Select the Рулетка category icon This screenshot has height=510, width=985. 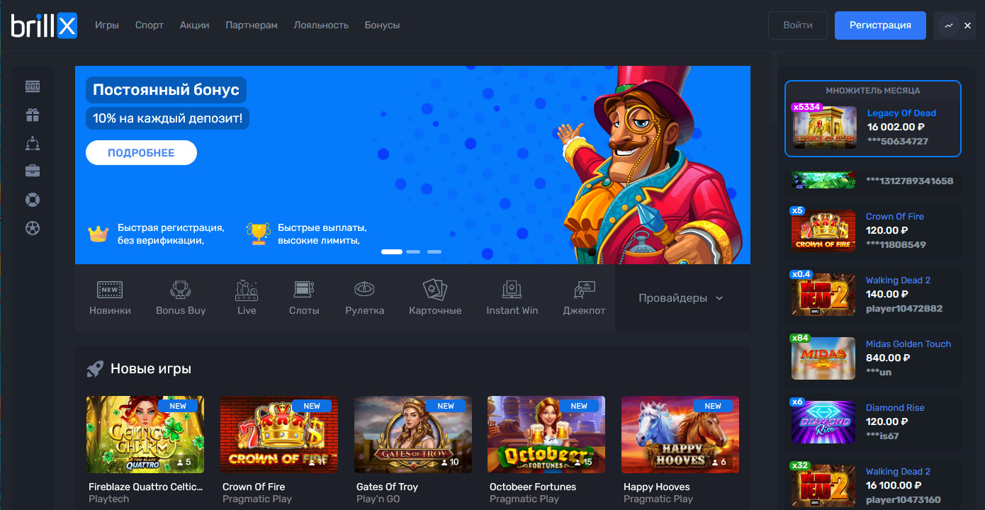[x=365, y=289]
